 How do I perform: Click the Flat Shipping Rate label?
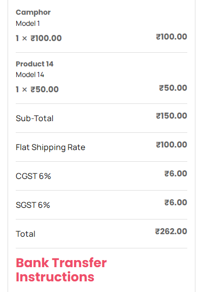coord(50,148)
